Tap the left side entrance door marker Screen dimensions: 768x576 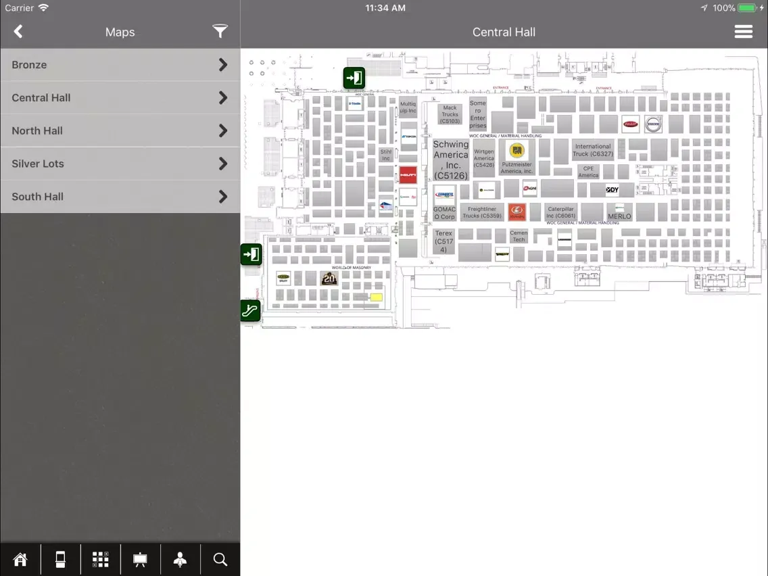(x=251, y=254)
